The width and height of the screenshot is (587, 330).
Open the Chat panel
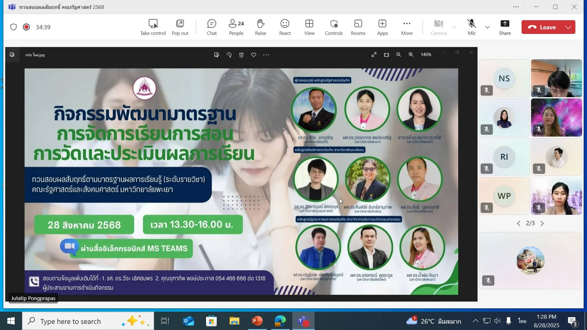pos(212,27)
